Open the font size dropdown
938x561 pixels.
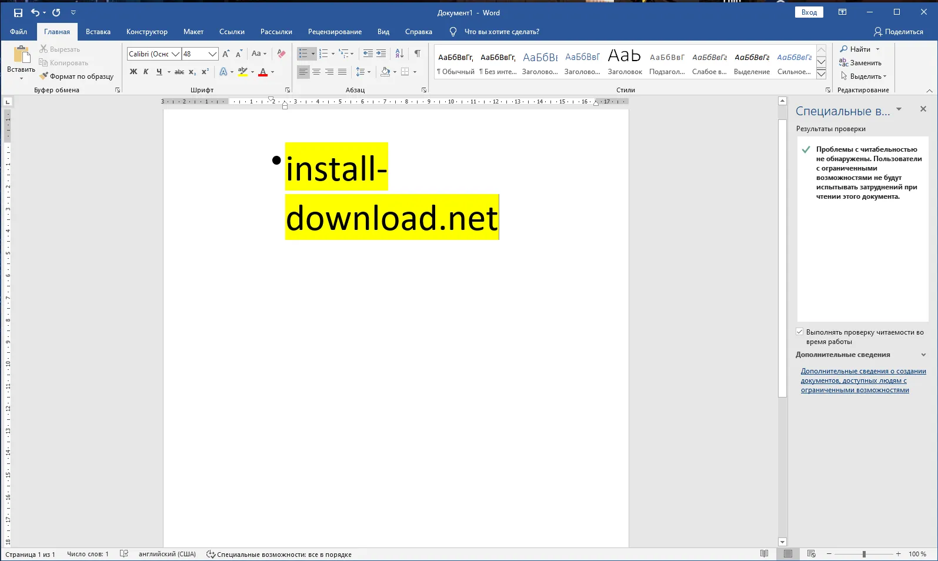[212, 54]
